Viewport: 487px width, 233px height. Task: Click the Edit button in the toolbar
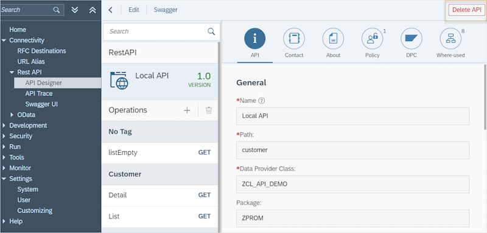pos(134,10)
